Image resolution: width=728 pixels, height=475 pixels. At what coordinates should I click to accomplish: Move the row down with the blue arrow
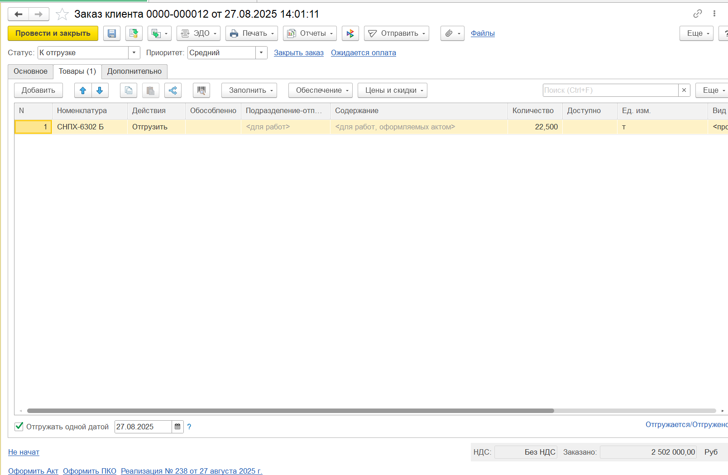pos(100,90)
